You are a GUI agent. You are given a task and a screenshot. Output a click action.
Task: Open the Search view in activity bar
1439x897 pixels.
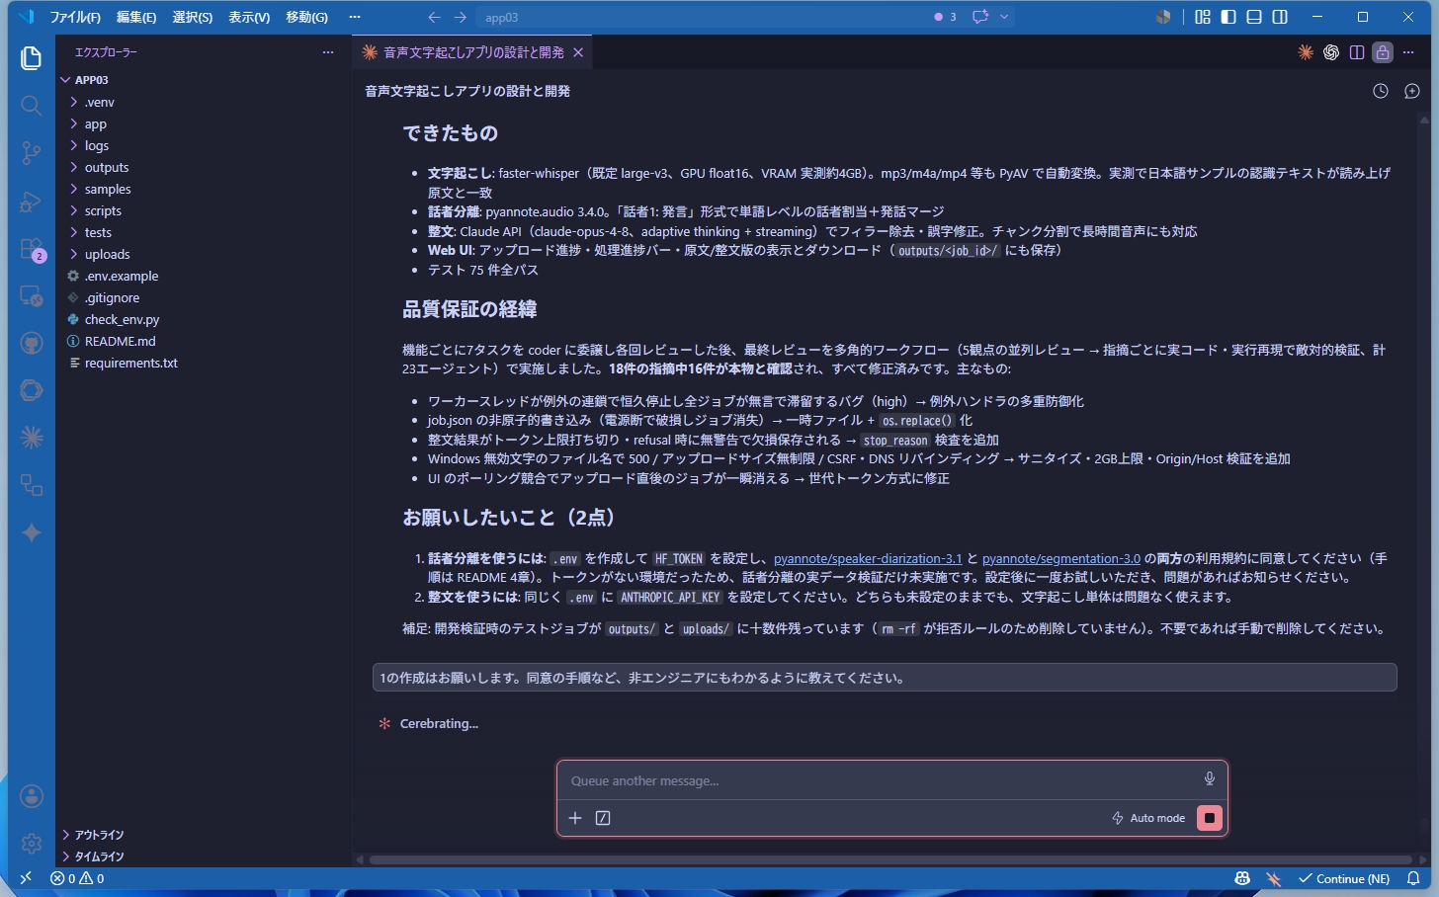pos(32,105)
